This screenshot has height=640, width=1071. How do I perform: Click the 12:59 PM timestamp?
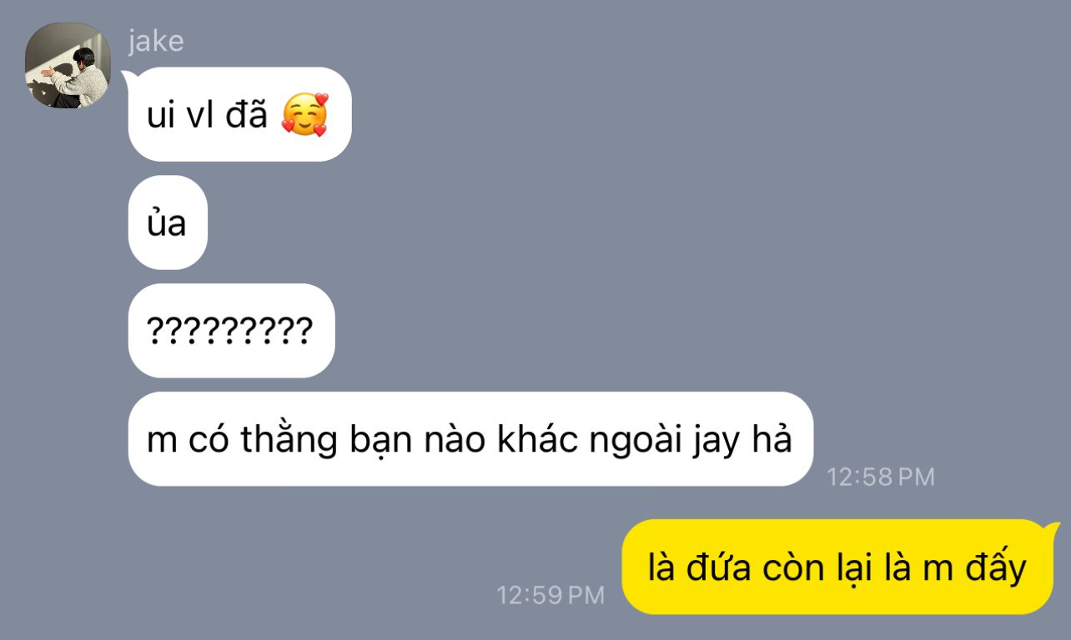[x=551, y=595]
